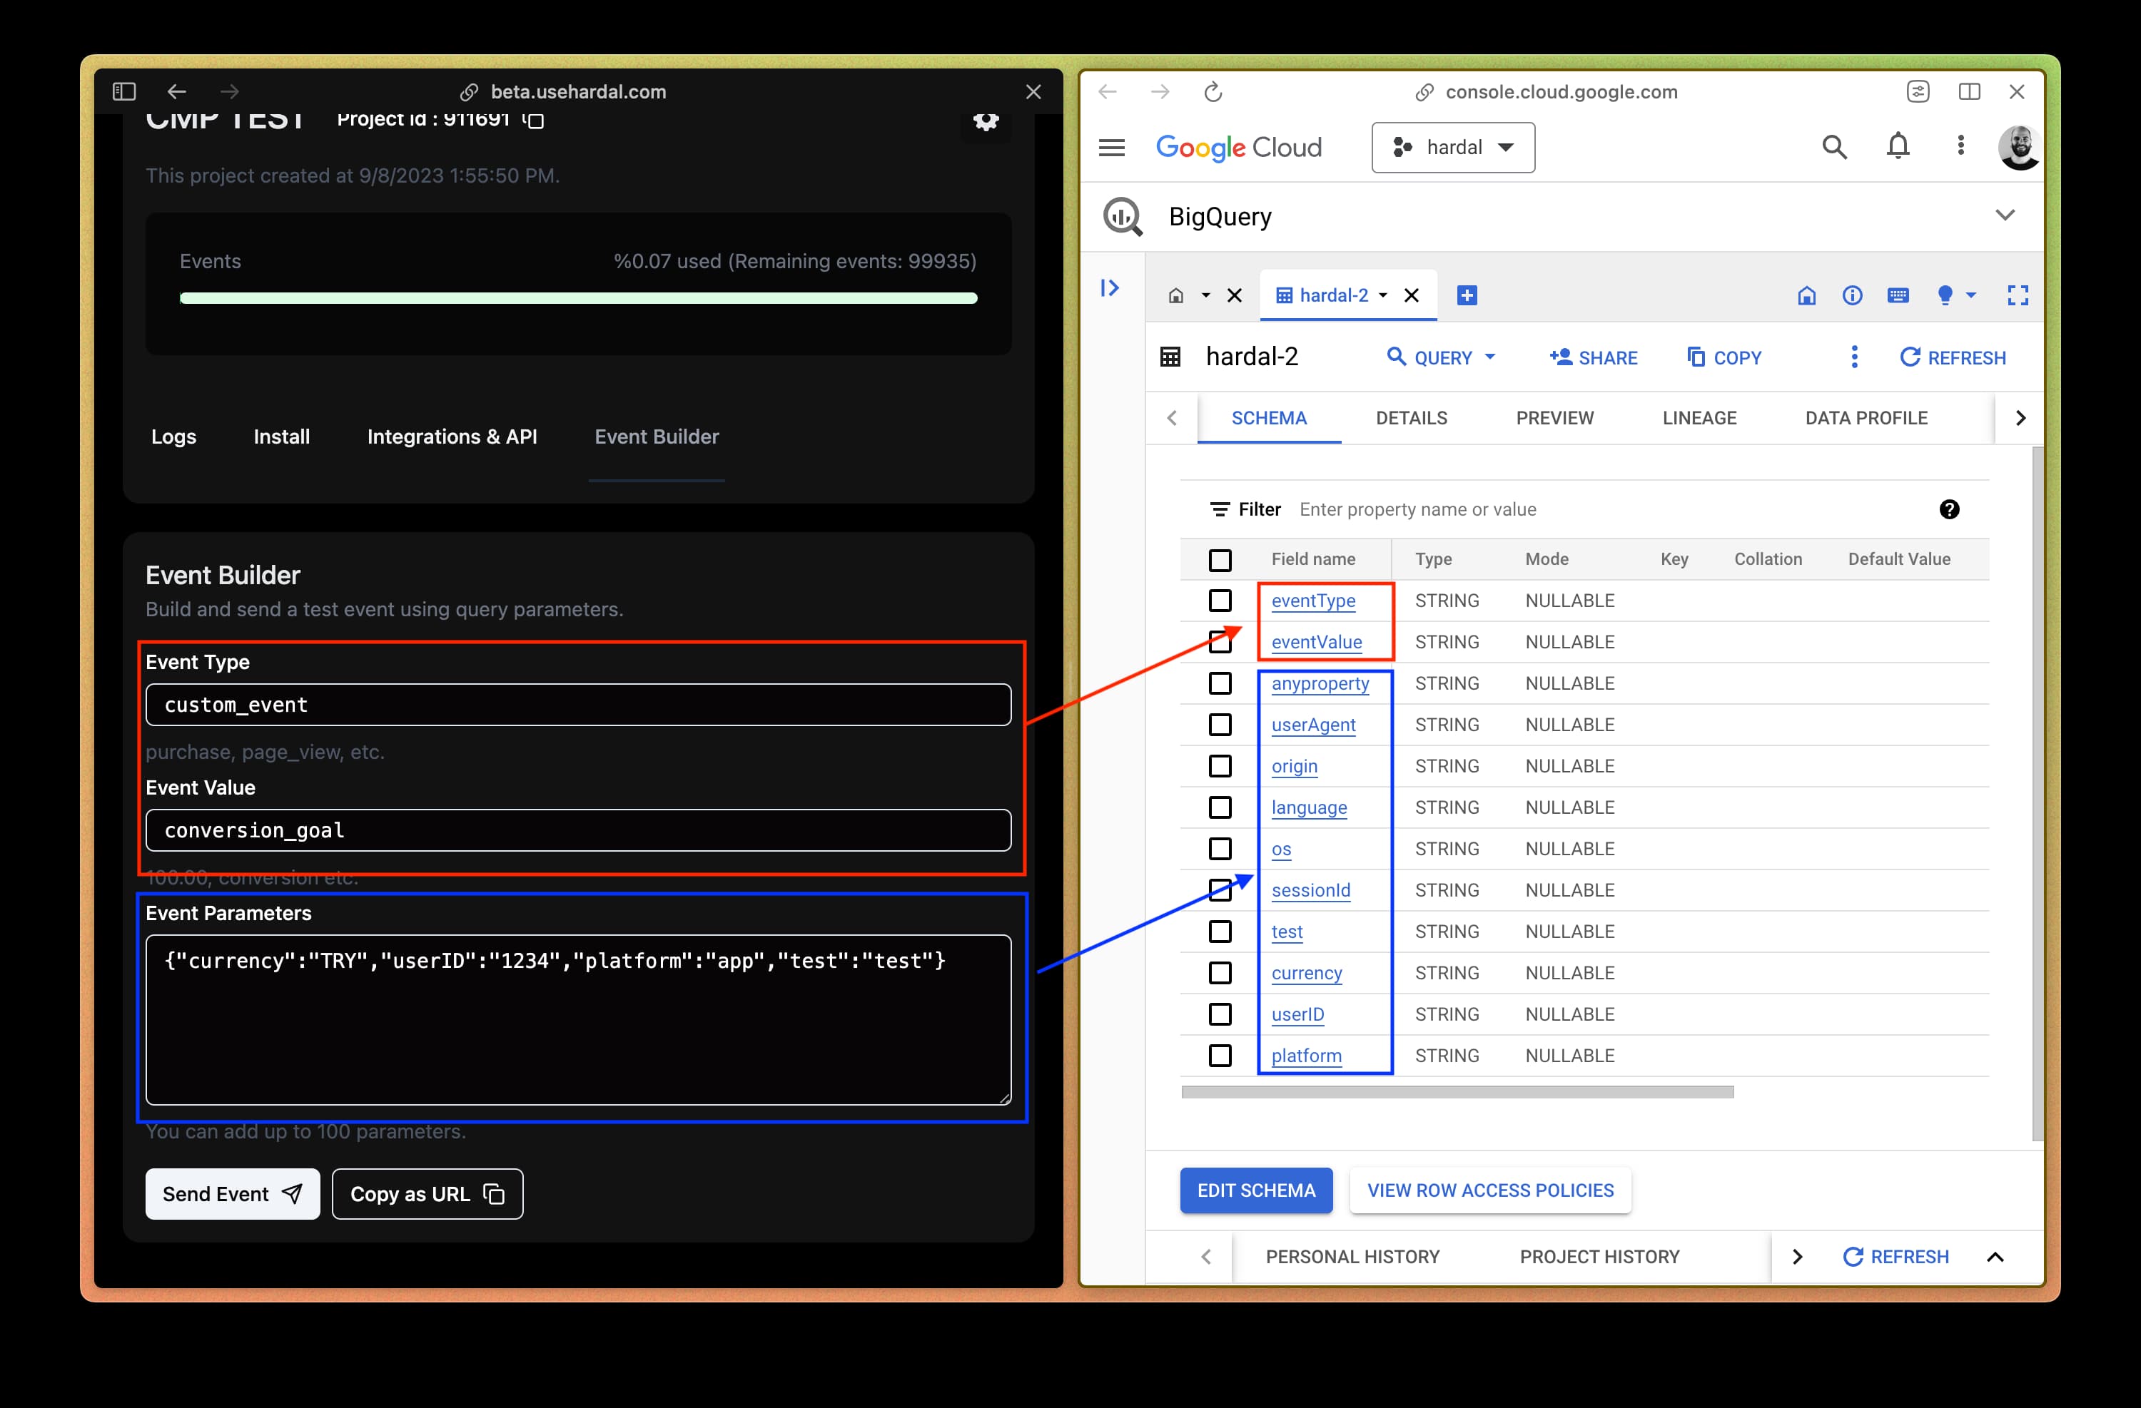Expand BigQuery explorer side panel
The height and width of the screenshot is (1408, 2141).
coord(1110,287)
